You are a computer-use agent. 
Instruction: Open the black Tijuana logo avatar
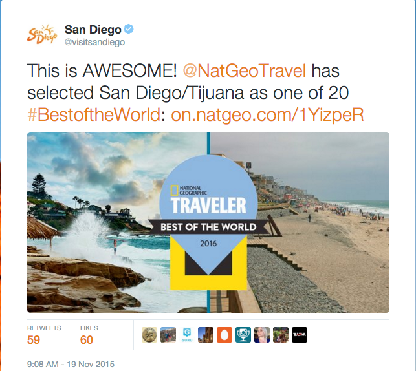coord(300,335)
